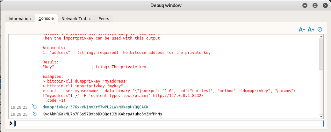Select the Console tab
Image resolution: width=331 pixels, height=132 pixels.
[46, 18]
